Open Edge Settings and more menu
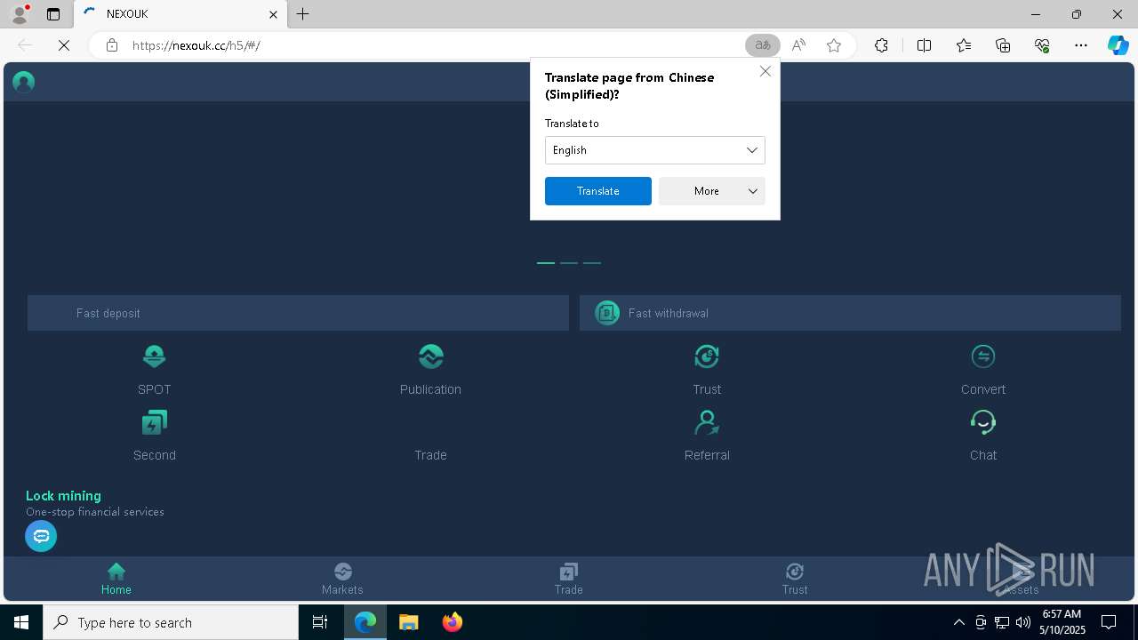1138x640 pixels. coord(1081,45)
